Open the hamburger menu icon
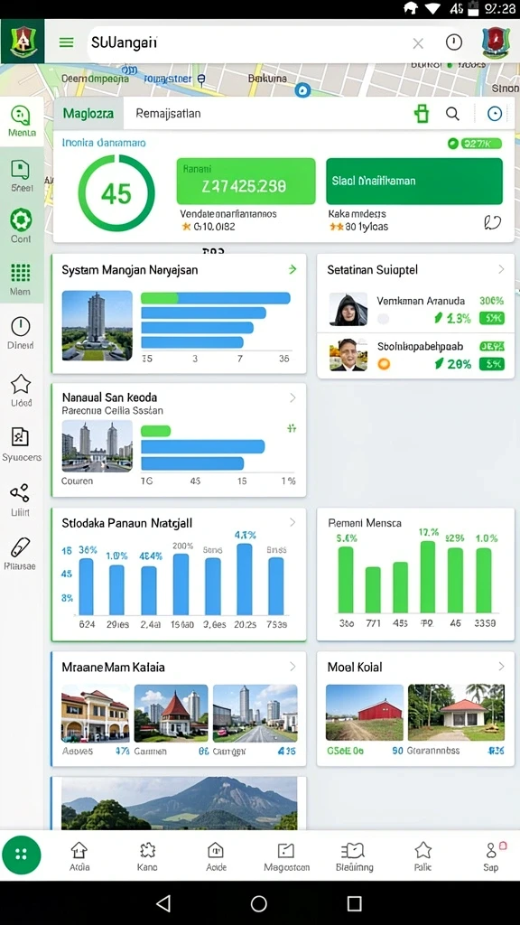 [66, 42]
